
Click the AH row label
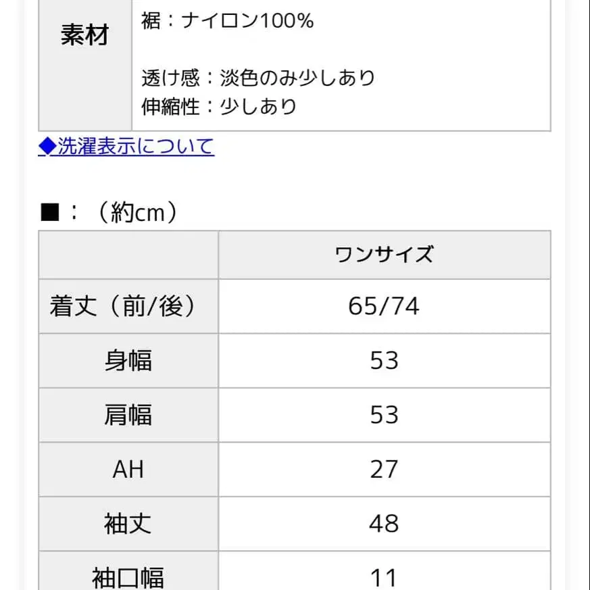click(x=128, y=469)
